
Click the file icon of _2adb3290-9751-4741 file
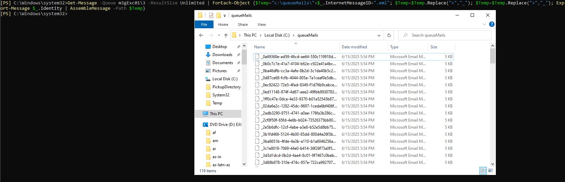(x=257, y=113)
